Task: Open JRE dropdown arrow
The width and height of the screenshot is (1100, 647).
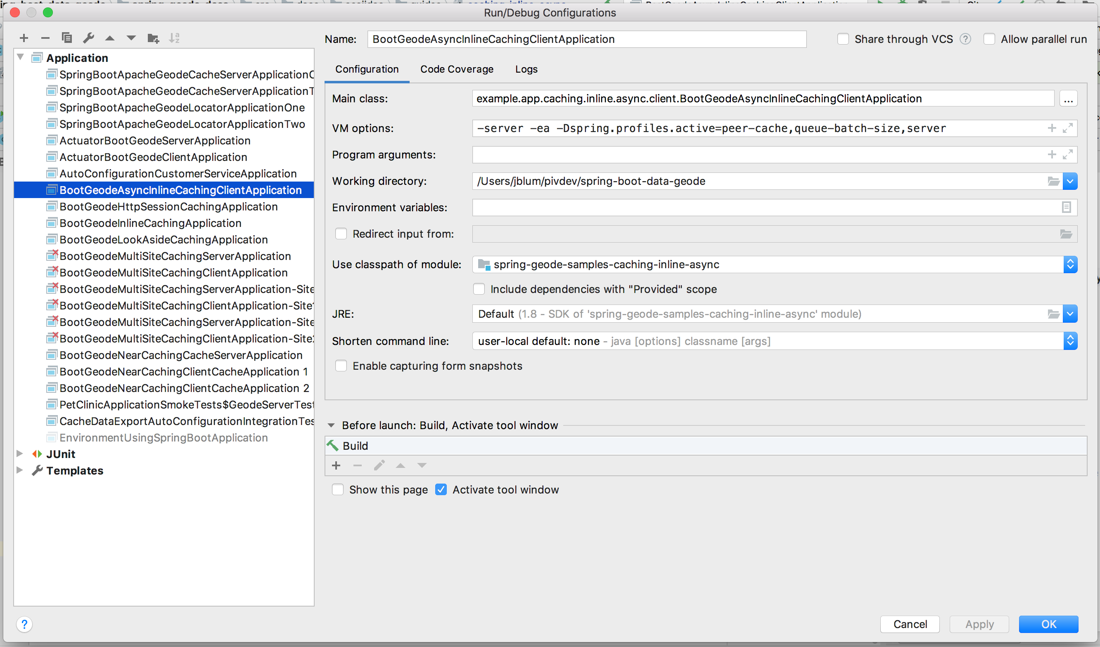Action: (1070, 314)
